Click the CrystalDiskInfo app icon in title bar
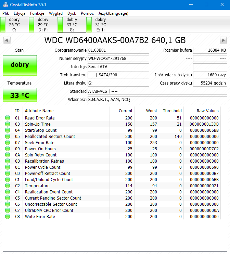This screenshot has width=230, height=254. click(5, 4)
